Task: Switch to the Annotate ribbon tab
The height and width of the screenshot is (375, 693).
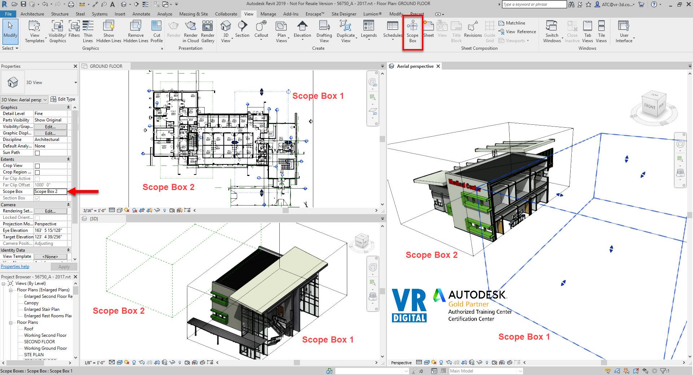Action: tap(141, 14)
